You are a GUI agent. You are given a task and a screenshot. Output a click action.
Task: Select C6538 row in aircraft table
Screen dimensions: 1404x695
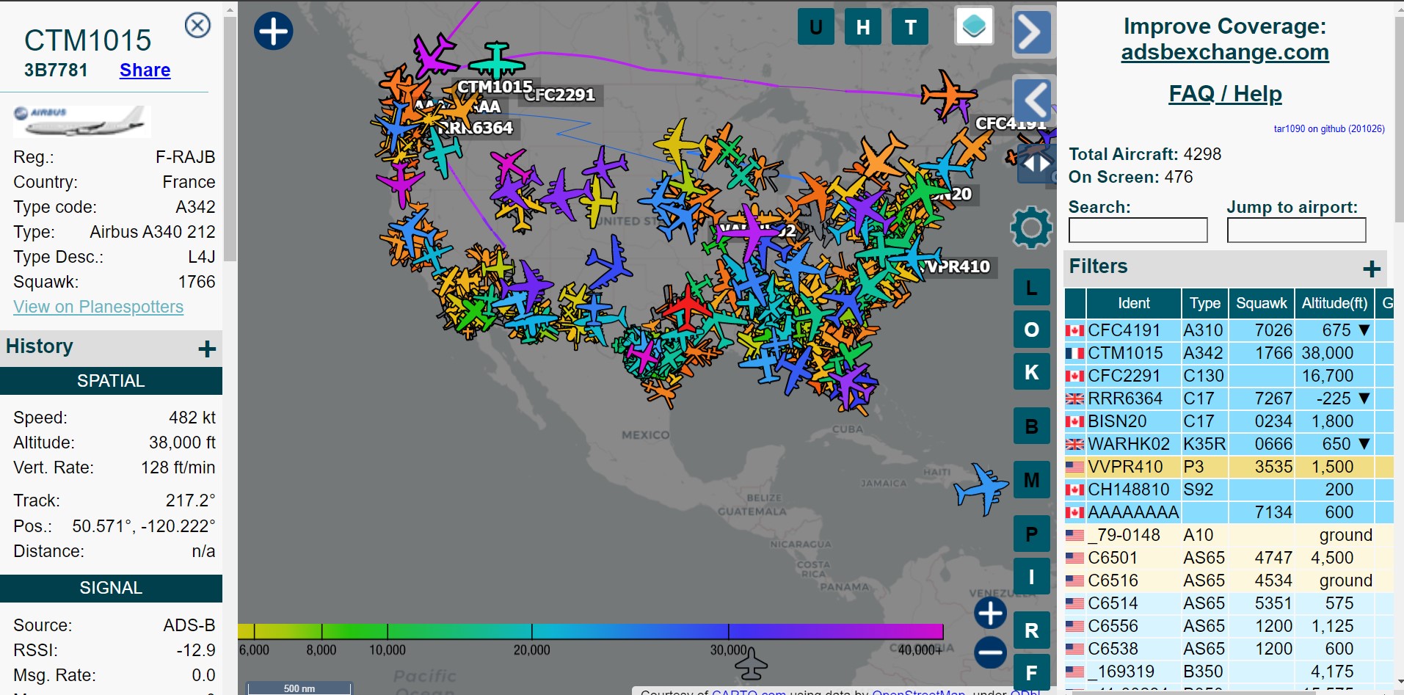1229,649
